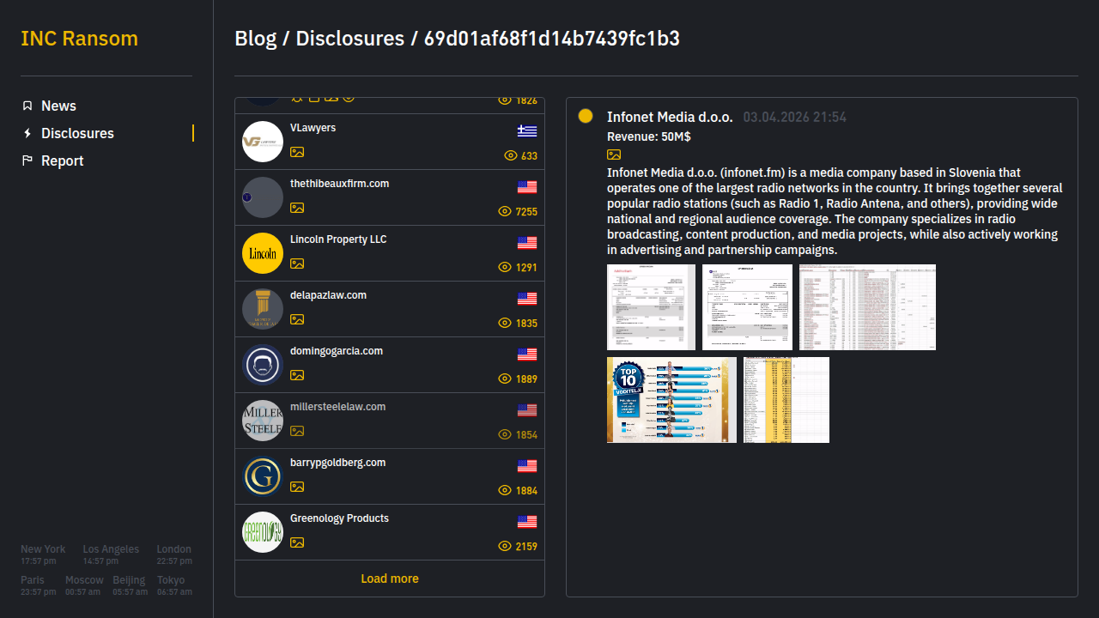This screenshot has height=618, width=1099.
Task: Click the yellow status dot beside Infonet Media
Action: (586, 116)
